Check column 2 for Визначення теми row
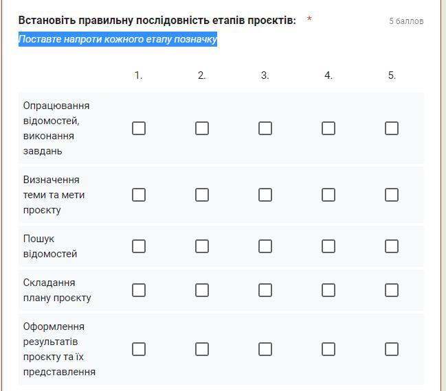The height and width of the screenshot is (391, 446). [x=202, y=195]
